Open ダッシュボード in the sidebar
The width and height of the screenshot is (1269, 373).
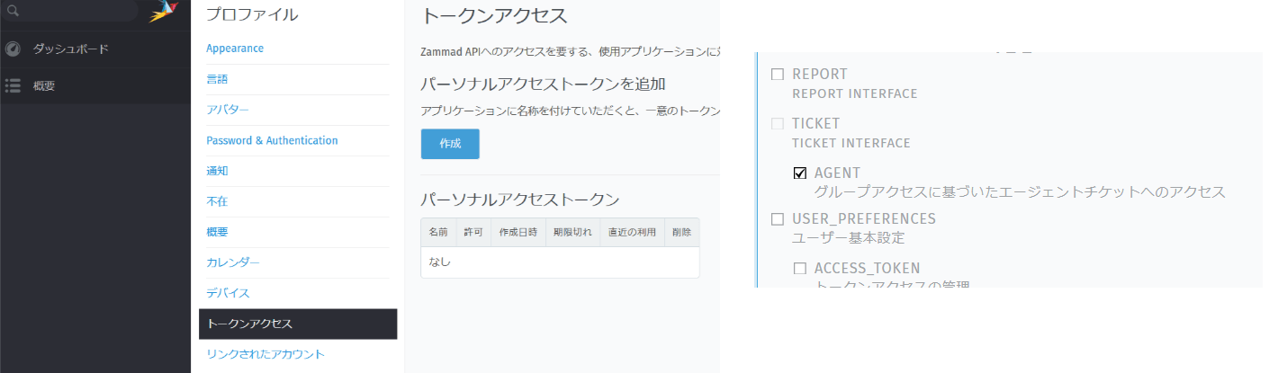pos(70,49)
